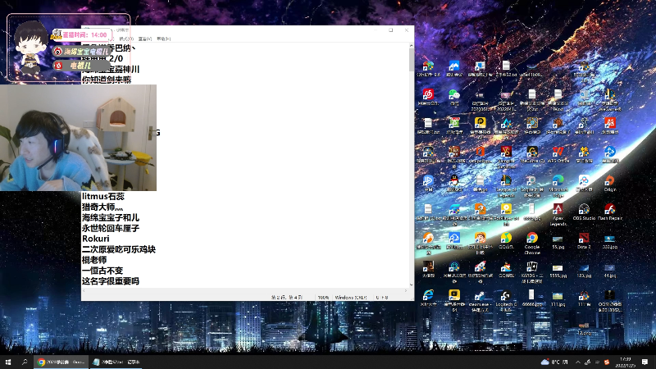The image size is (656, 369).
Task: Open the Logitech G HUB desktop shortcut
Action: (506, 300)
